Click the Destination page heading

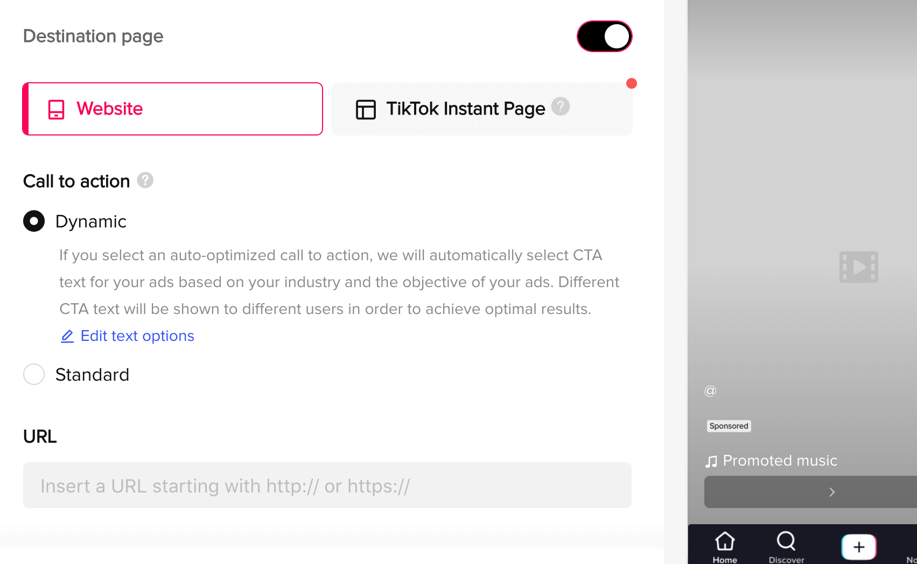93,36
